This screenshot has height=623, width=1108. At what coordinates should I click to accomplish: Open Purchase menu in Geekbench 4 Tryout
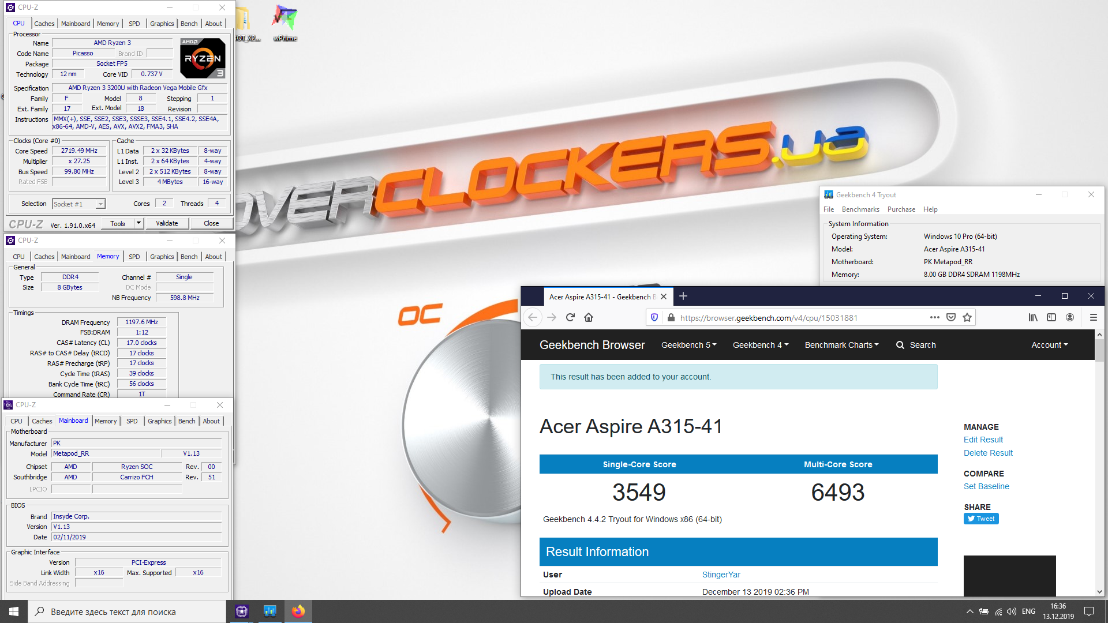(x=901, y=209)
